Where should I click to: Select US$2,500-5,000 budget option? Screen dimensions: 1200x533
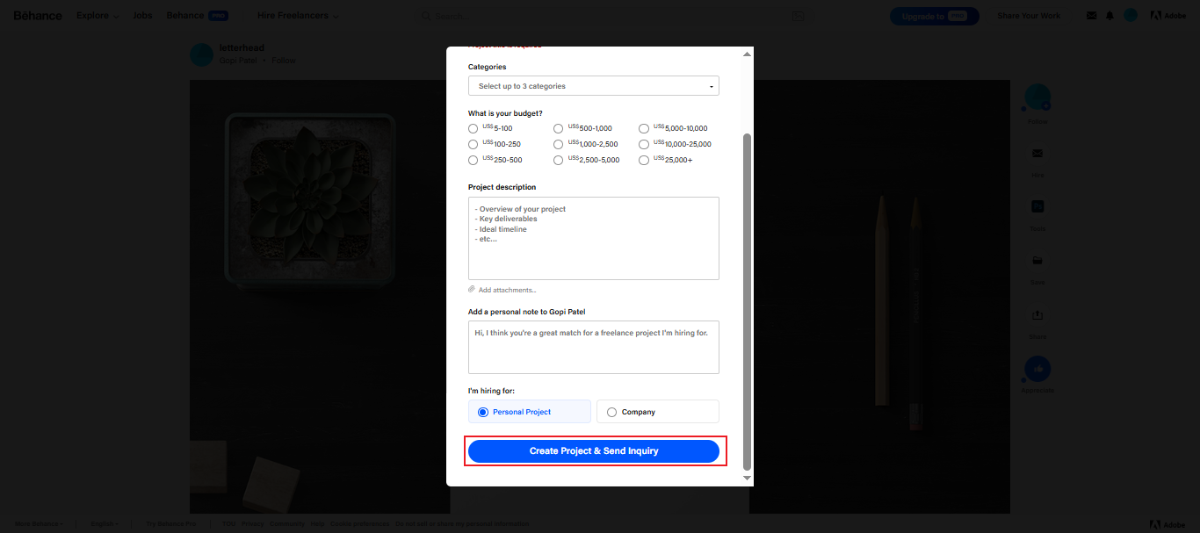pos(559,161)
